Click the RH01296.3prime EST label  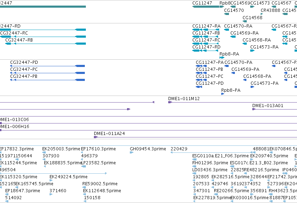pos(210,163)
